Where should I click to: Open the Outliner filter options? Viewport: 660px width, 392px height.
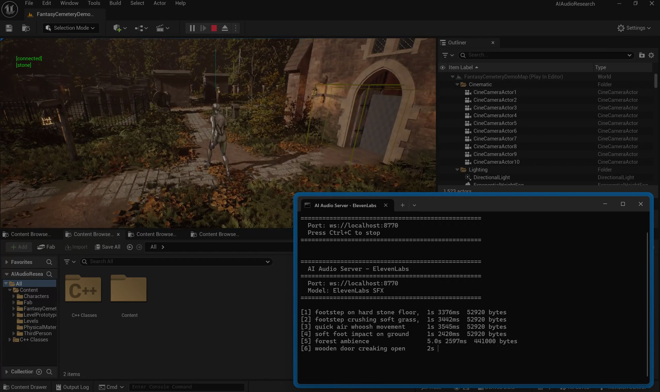click(x=448, y=55)
